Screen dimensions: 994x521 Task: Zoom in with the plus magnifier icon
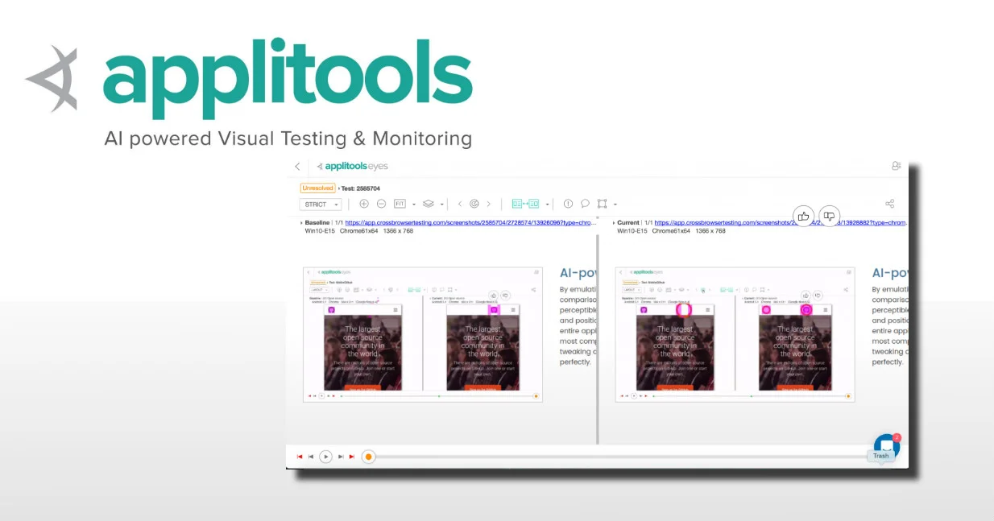click(x=364, y=204)
